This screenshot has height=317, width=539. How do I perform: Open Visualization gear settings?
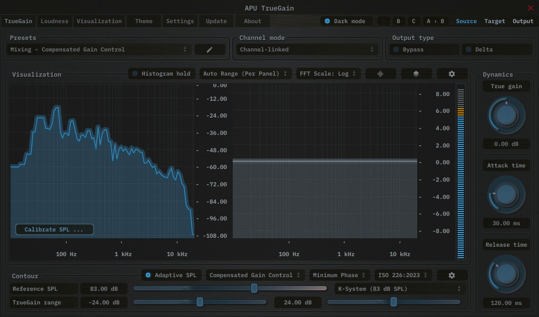pyautogui.click(x=451, y=74)
